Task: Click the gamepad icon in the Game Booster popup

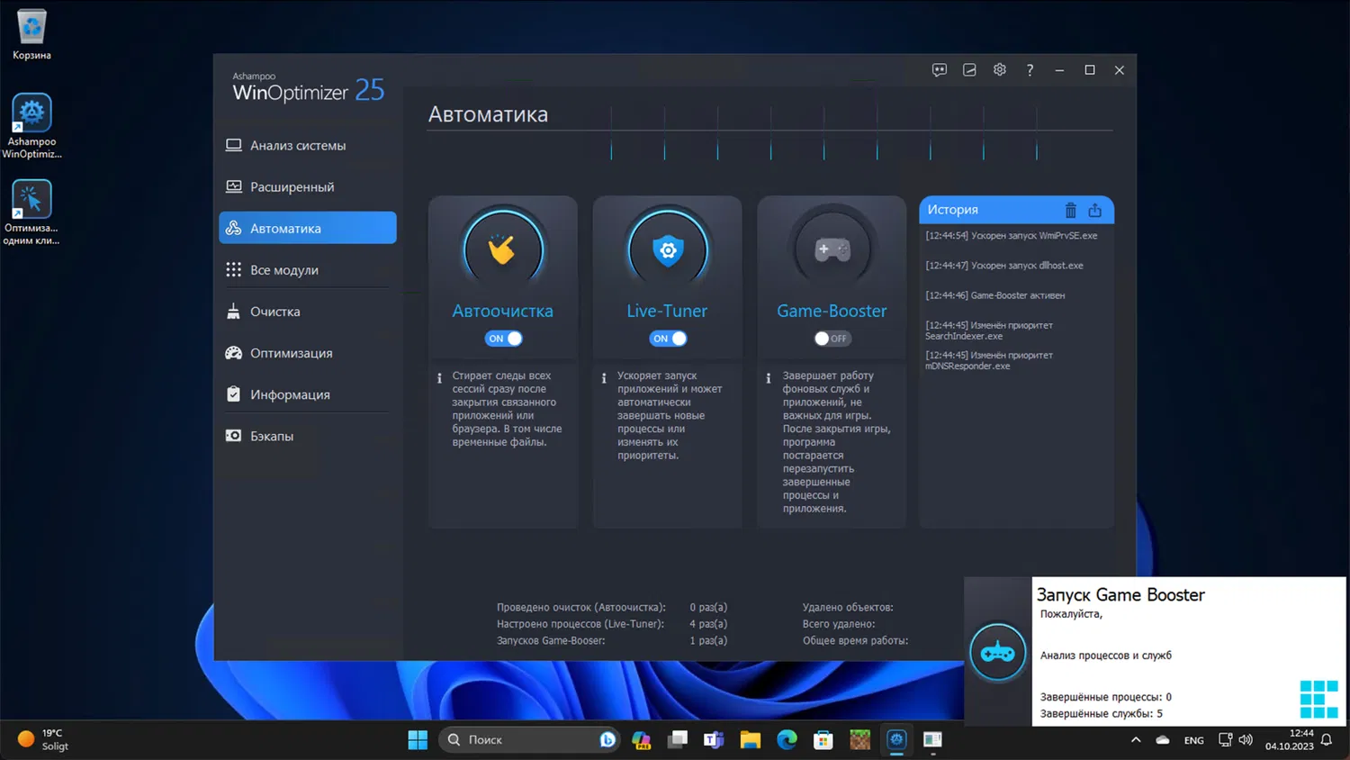Action: (998, 652)
